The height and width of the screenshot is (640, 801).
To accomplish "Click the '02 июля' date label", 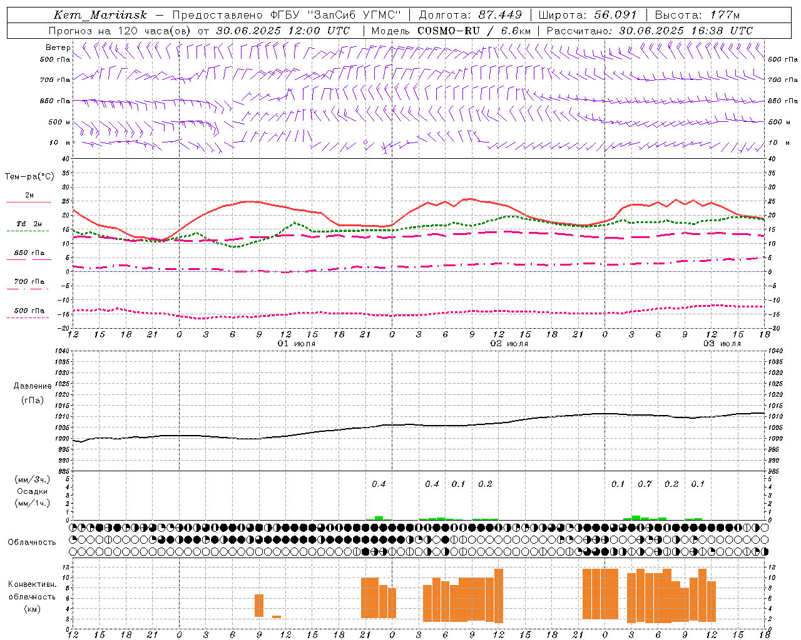I will point(509,344).
